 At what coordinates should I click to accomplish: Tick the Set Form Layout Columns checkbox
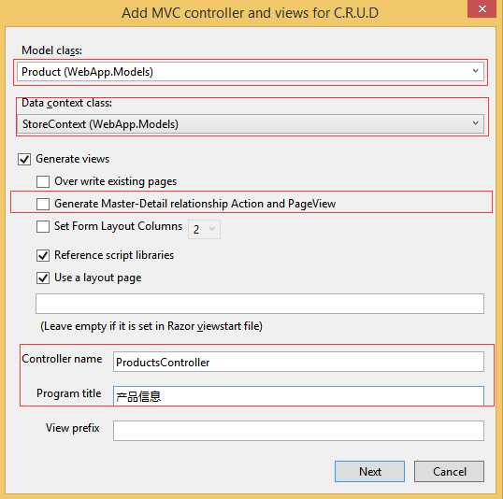pos(43,226)
